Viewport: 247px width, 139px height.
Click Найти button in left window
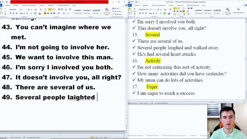click(117, 8)
